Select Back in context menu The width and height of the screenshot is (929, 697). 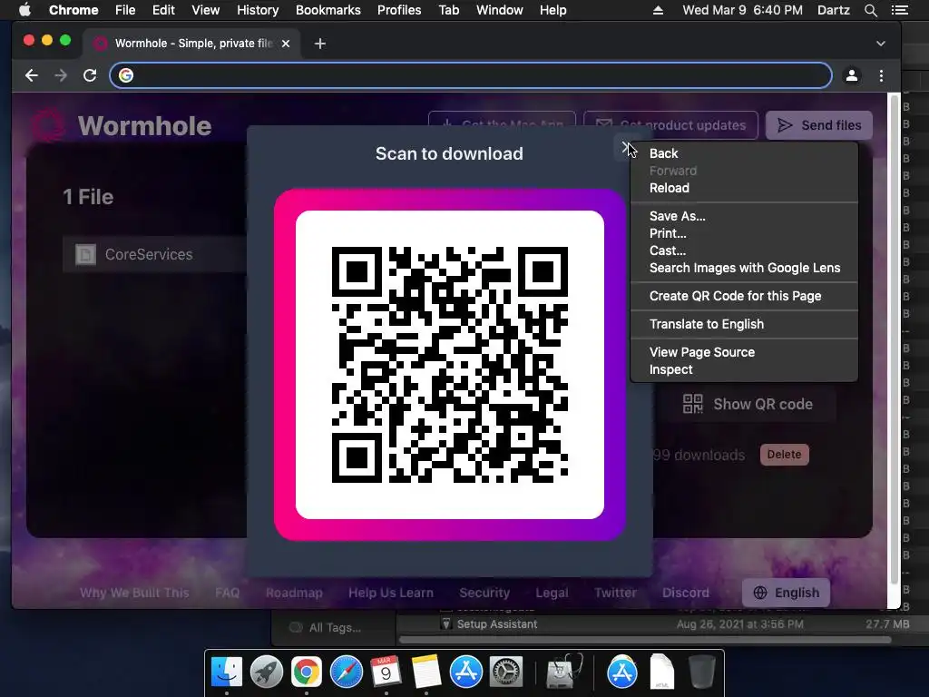click(x=663, y=153)
